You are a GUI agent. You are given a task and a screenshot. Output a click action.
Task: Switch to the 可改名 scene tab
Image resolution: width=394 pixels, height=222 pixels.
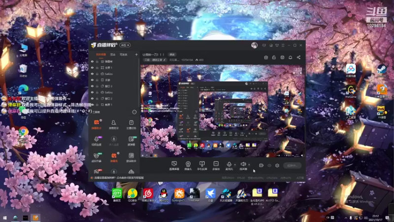click(124, 54)
